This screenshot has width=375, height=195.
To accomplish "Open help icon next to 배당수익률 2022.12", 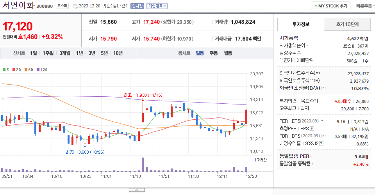I will (321, 144).
